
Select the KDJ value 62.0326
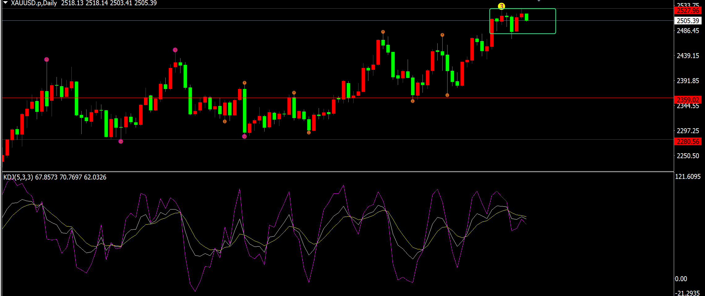pyautogui.click(x=95, y=177)
